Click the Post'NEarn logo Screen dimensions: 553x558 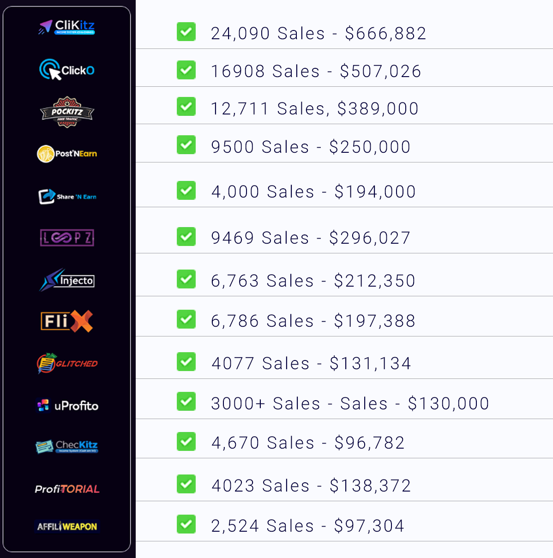[67, 154]
